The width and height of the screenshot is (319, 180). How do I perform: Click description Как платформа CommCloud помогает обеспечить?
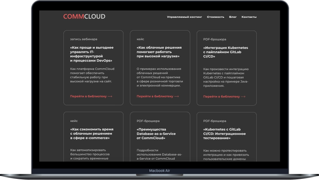pos(92,75)
